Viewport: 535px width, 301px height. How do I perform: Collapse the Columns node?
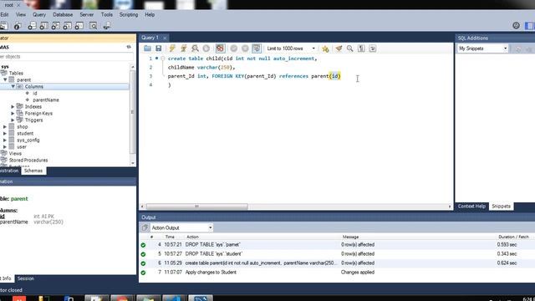pyautogui.click(x=13, y=86)
